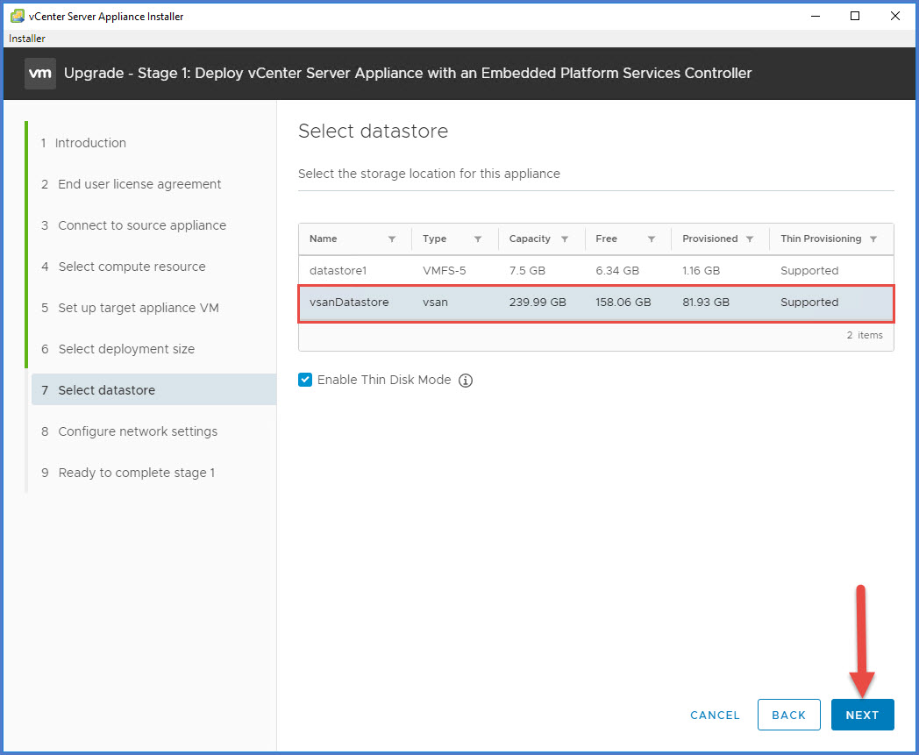This screenshot has height=755, width=919.
Task: Uncheck Enable Thin Disk Mode checkbox
Action: [305, 380]
